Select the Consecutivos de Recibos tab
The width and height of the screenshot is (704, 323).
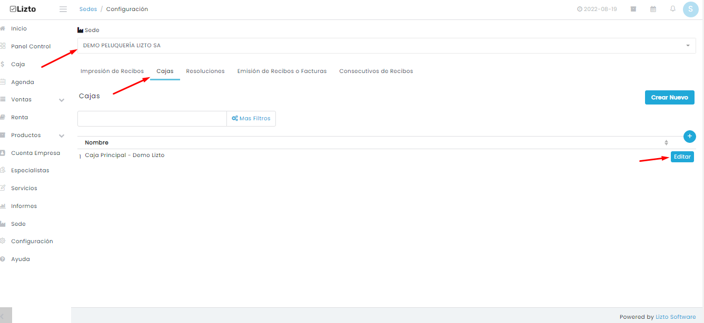tap(376, 71)
